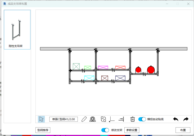Choose the pipe clamp tool
The image size is (194, 136).
tap(93, 119)
